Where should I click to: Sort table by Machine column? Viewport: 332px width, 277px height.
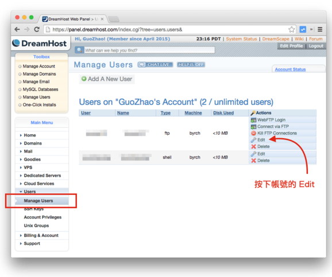coord(193,113)
